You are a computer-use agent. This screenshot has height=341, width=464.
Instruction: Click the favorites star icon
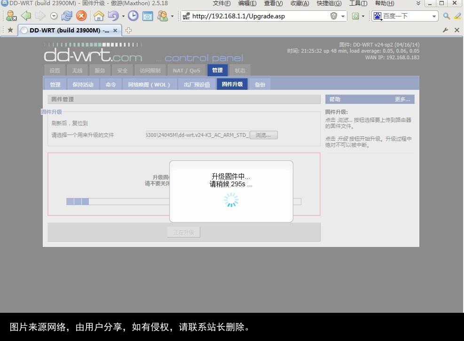click(x=9, y=30)
